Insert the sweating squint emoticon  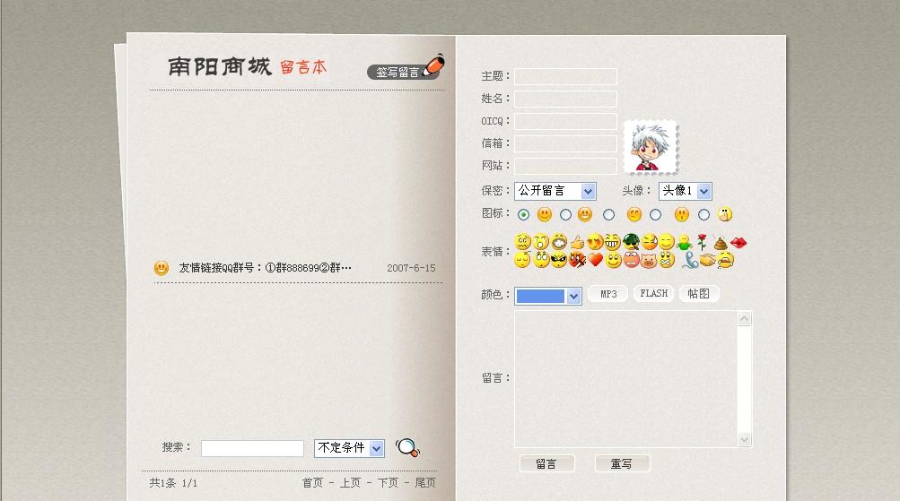tap(650, 242)
